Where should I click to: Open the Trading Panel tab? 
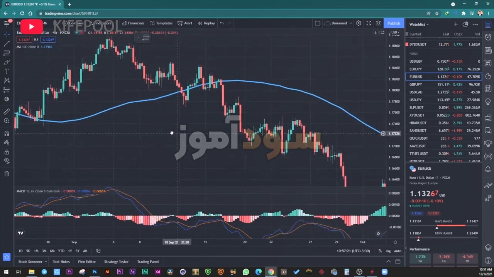(x=148, y=262)
